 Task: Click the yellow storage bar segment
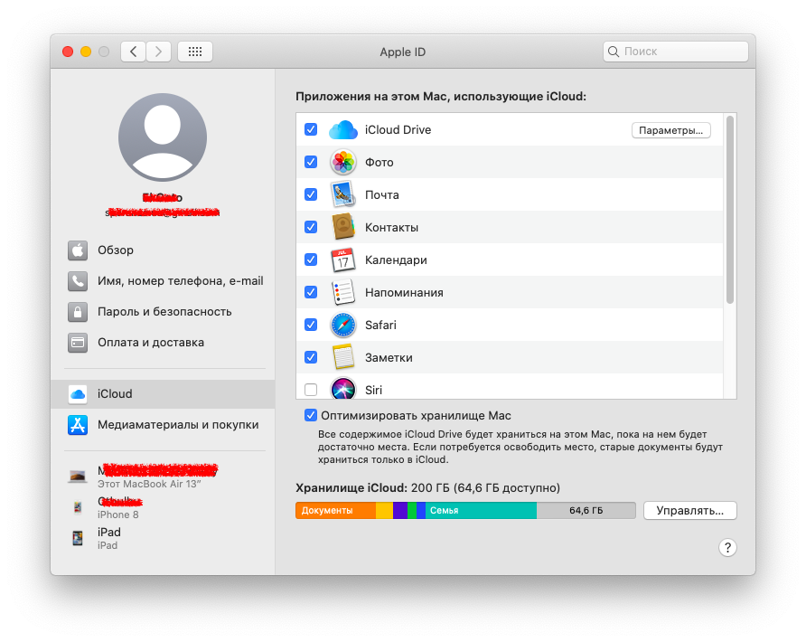(x=385, y=510)
